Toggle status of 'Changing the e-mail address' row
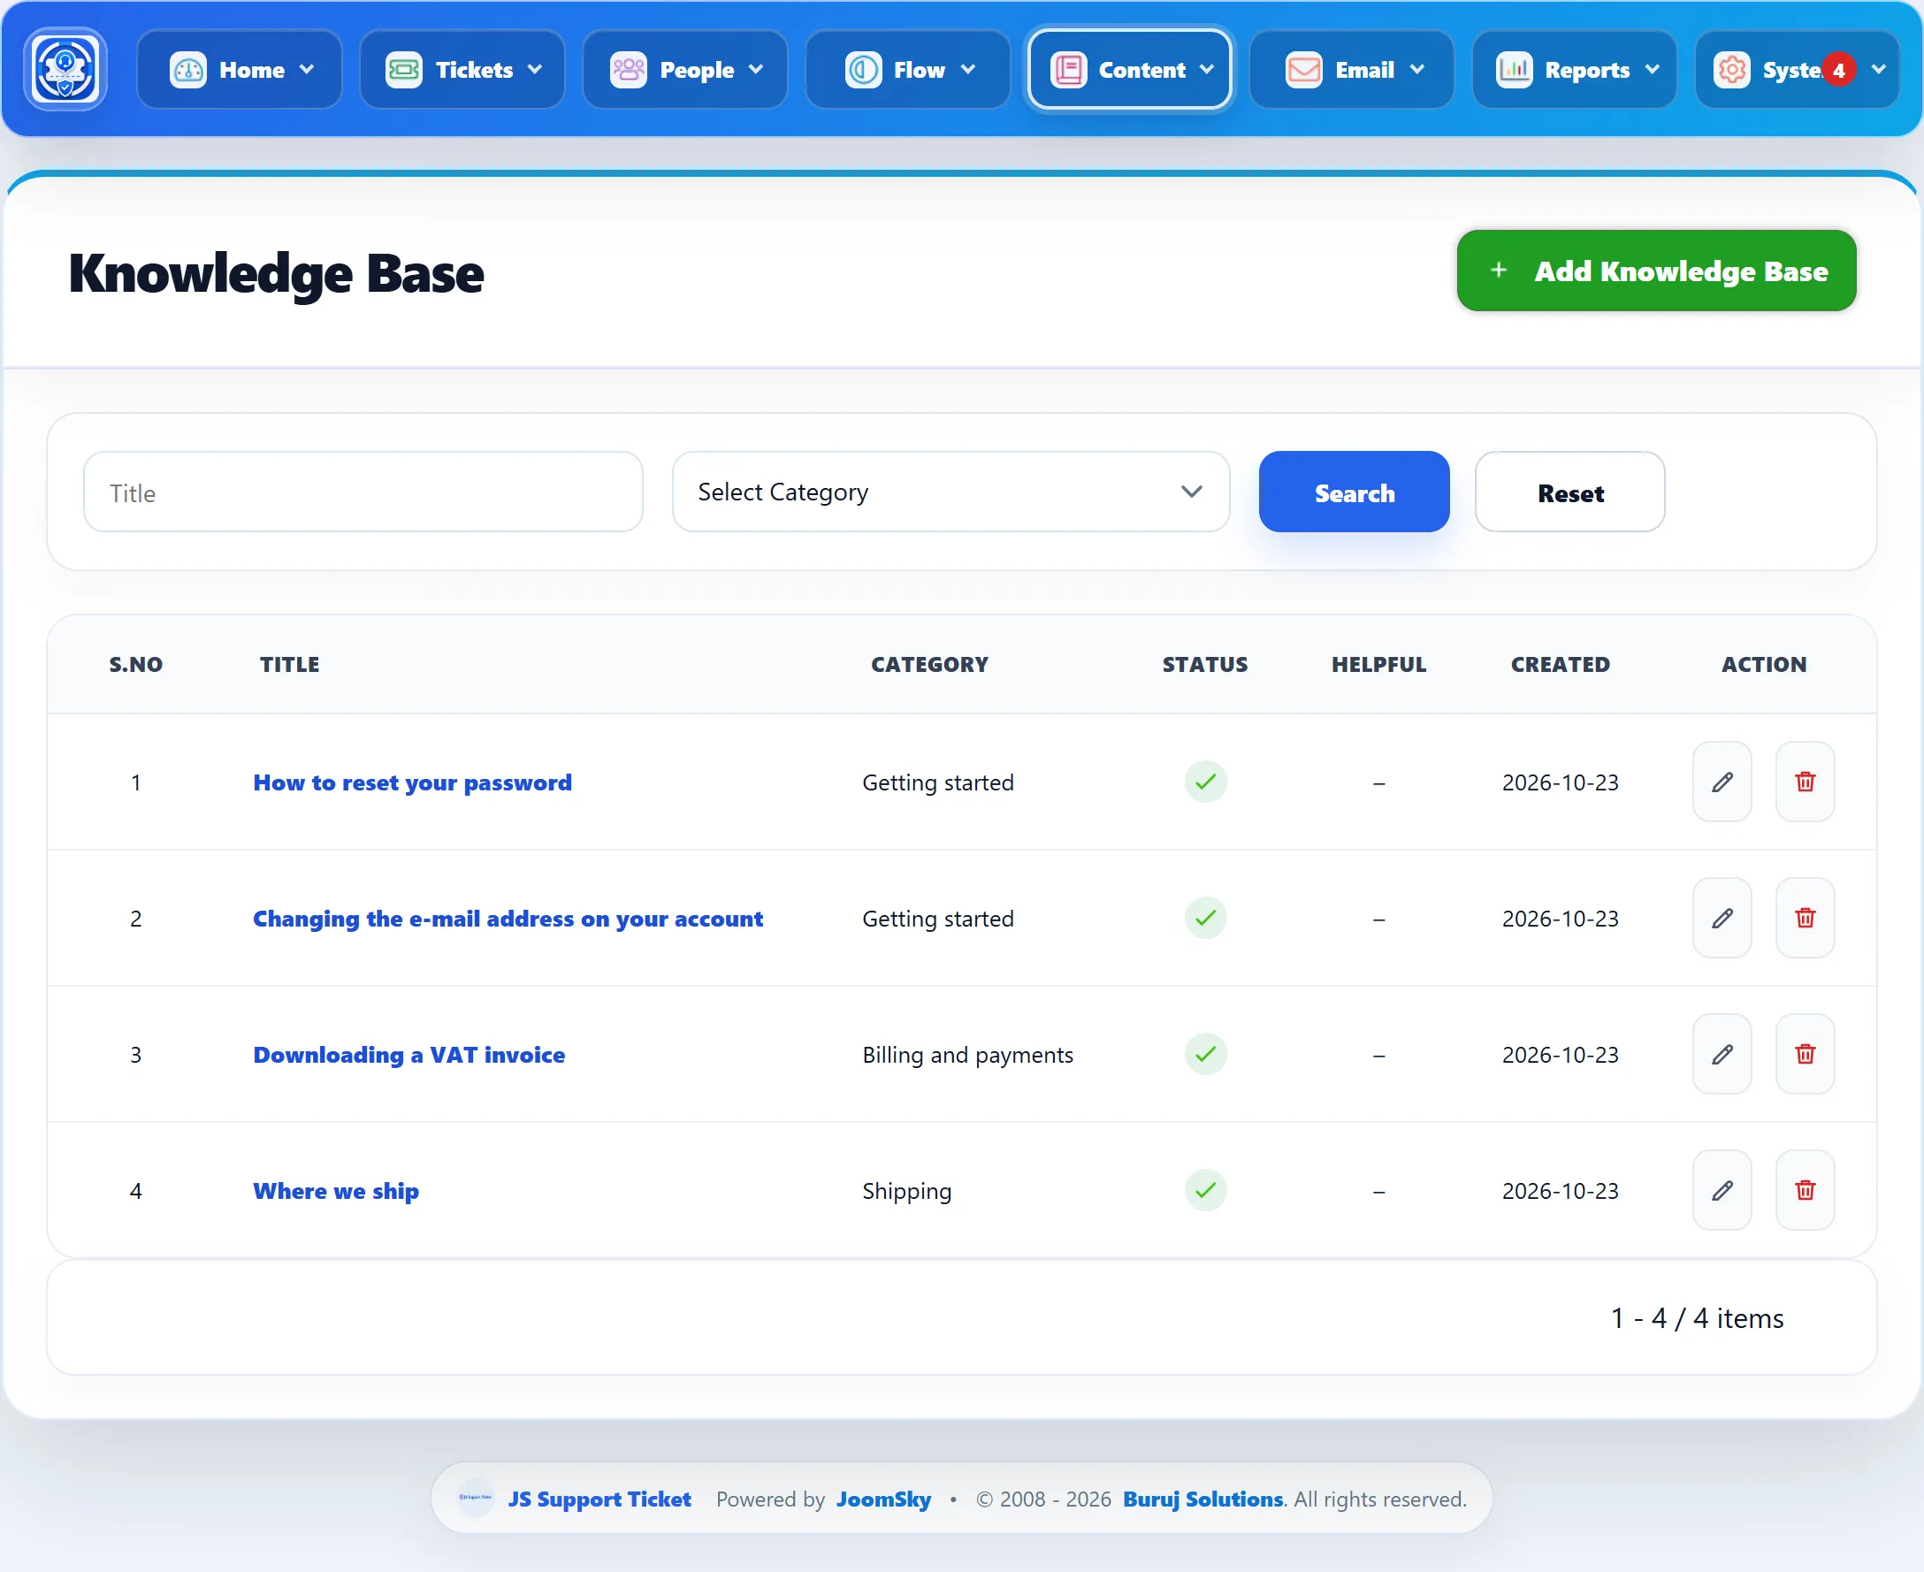Image resolution: width=1924 pixels, height=1572 pixels. point(1205,919)
